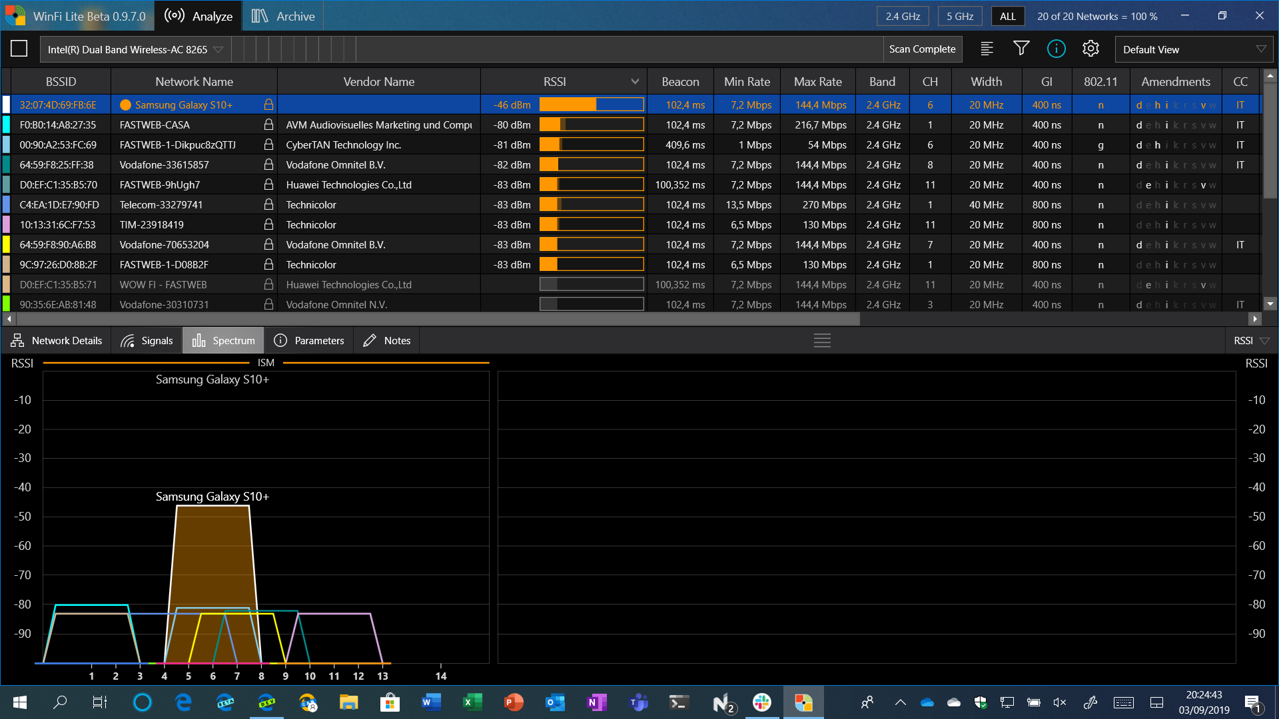Launch Word from the taskbar
Screen dimensions: 1279x719
coord(431,702)
